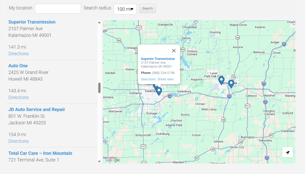Close the Superior Transmission map popup
This screenshot has height=174, width=305.
tap(174, 51)
